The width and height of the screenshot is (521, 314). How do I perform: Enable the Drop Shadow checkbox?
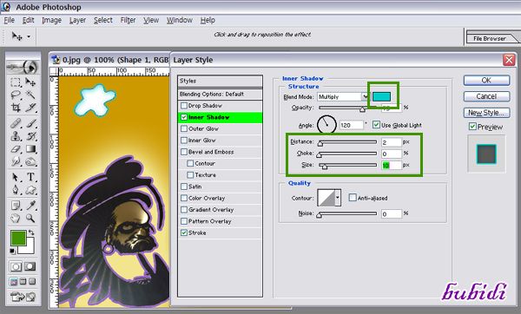pyautogui.click(x=184, y=106)
